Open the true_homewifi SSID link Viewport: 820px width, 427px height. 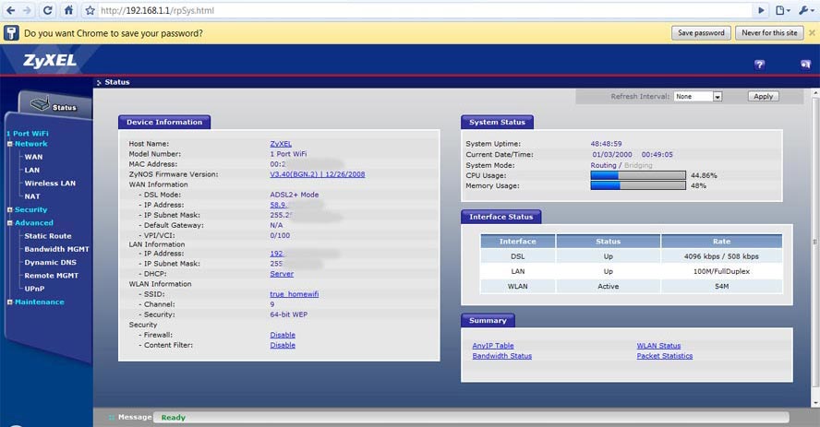(x=294, y=294)
